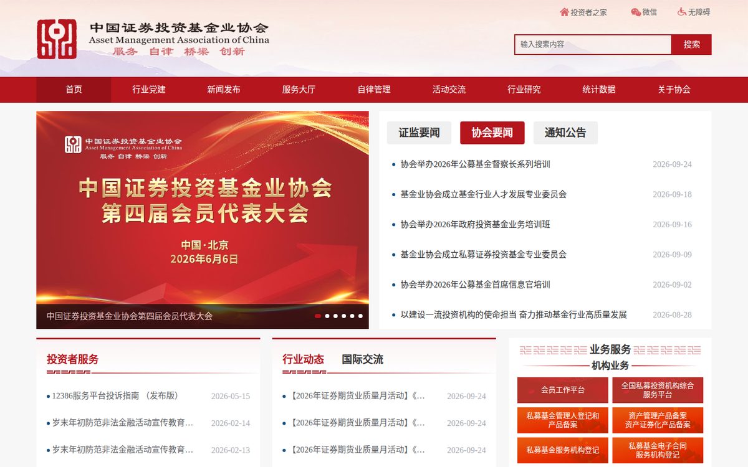The width and height of the screenshot is (748, 467).
Task: Open second 2026年证券期货业质量月活动 article
Action: tap(357, 423)
